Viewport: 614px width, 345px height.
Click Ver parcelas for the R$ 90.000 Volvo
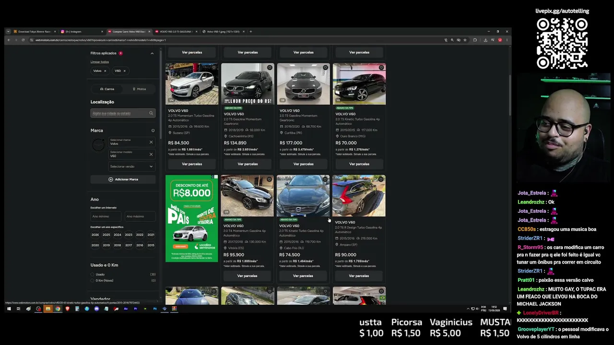359,276
